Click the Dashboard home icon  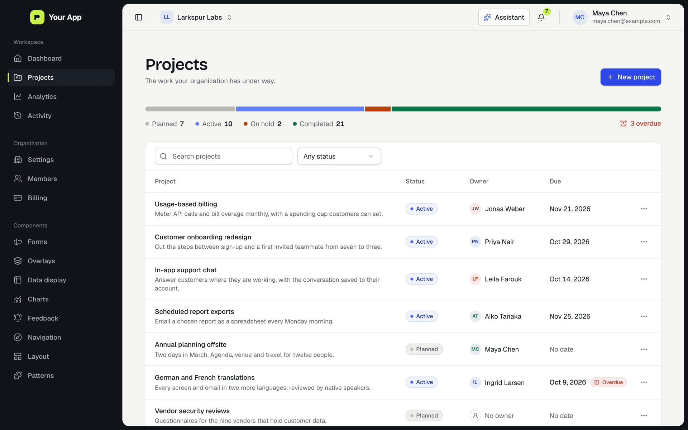click(18, 58)
